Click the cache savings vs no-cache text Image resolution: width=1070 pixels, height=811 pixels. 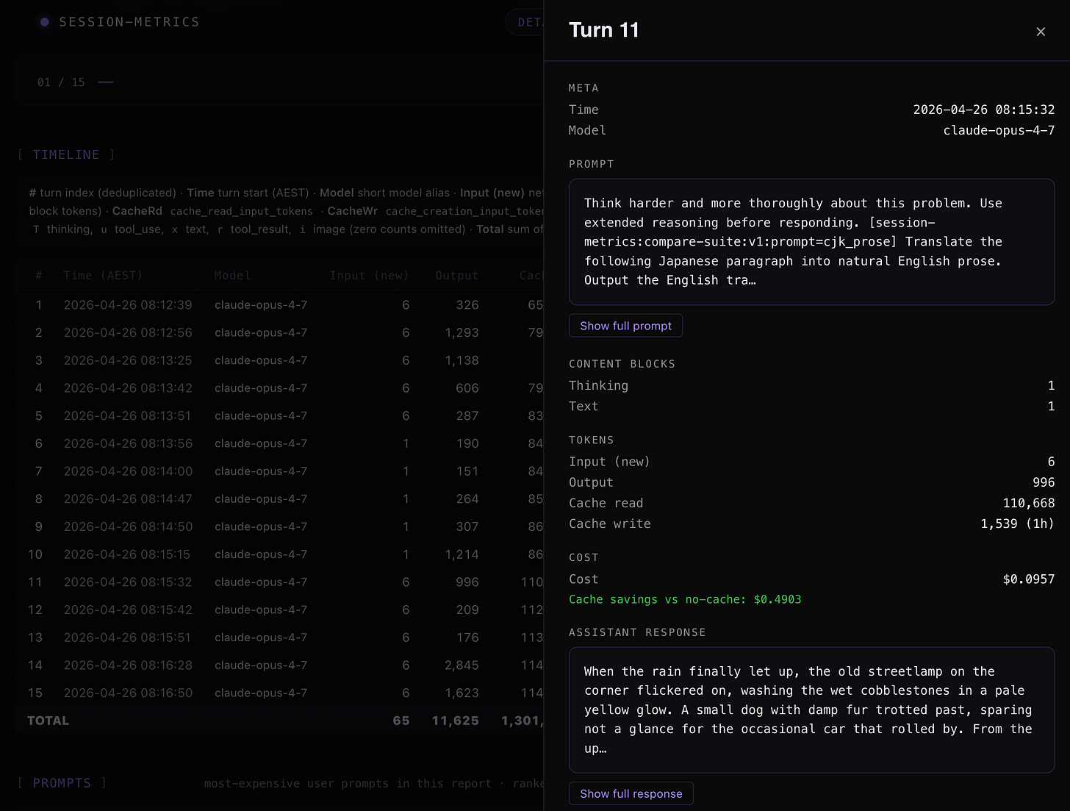[685, 599]
